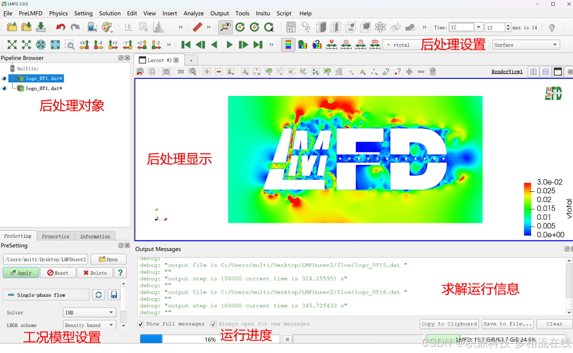573x353 pixels.
Task: Open the Time value dropdown
Action: pyautogui.click(x=479, y=27)
